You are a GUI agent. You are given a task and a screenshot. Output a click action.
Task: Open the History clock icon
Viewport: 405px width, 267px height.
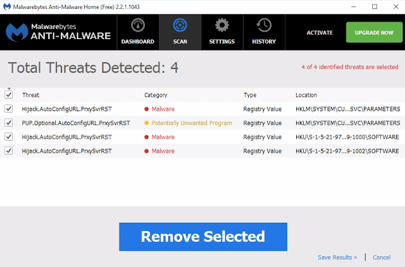point(264,25)
